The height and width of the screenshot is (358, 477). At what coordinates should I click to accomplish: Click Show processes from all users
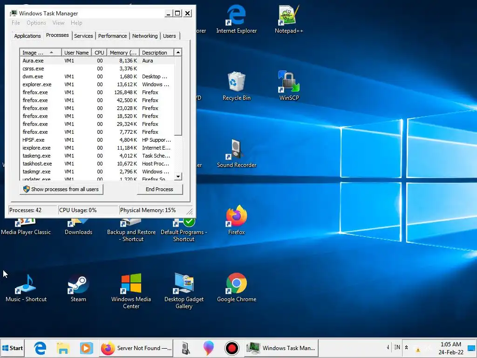click(61, 189)
